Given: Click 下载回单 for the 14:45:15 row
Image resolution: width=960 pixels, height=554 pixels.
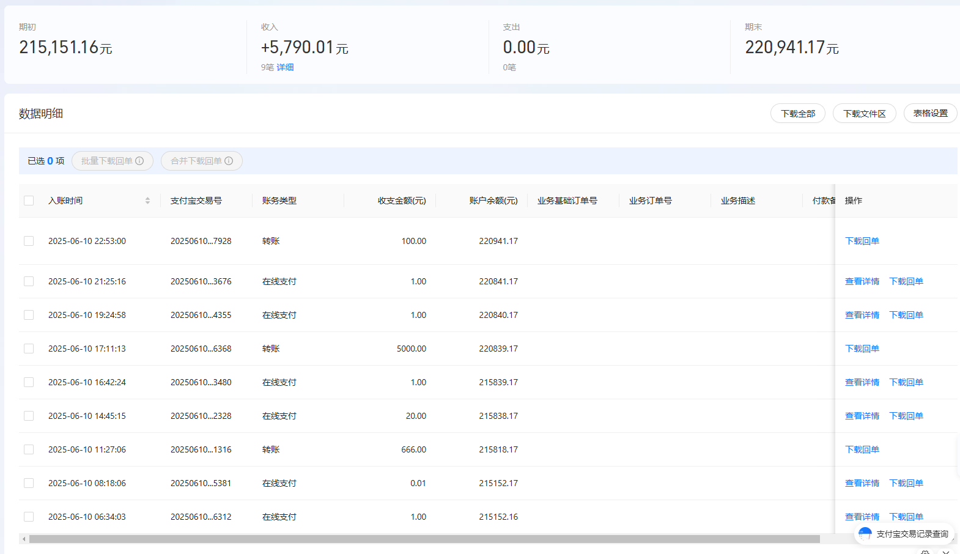Looking at the screenshot, I should pos(906,416).
